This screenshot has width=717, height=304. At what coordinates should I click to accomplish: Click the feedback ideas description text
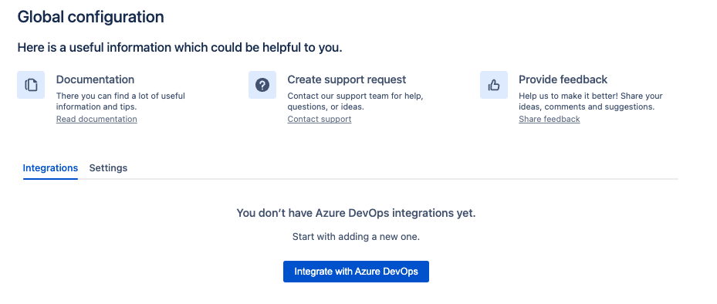tap(590, 102)
